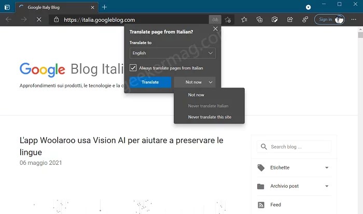Viewport: 363px width, 214px height.
Task: Click the blue Translate button
Action: (x=150, y=82)
